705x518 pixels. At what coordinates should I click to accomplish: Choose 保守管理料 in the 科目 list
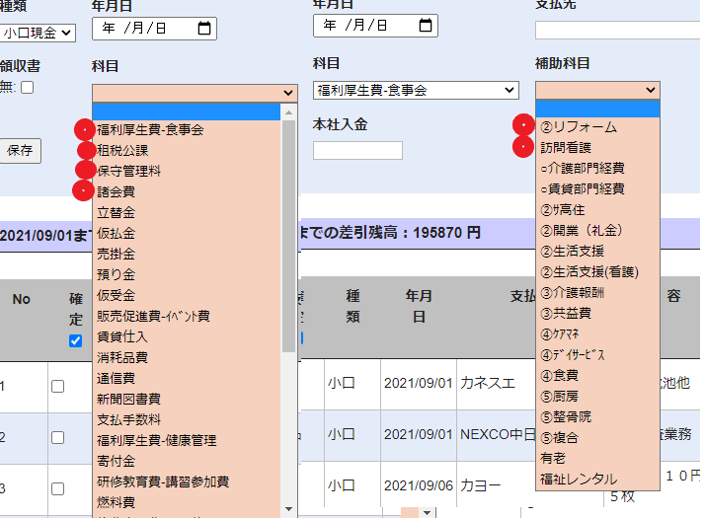pos(128,171)
